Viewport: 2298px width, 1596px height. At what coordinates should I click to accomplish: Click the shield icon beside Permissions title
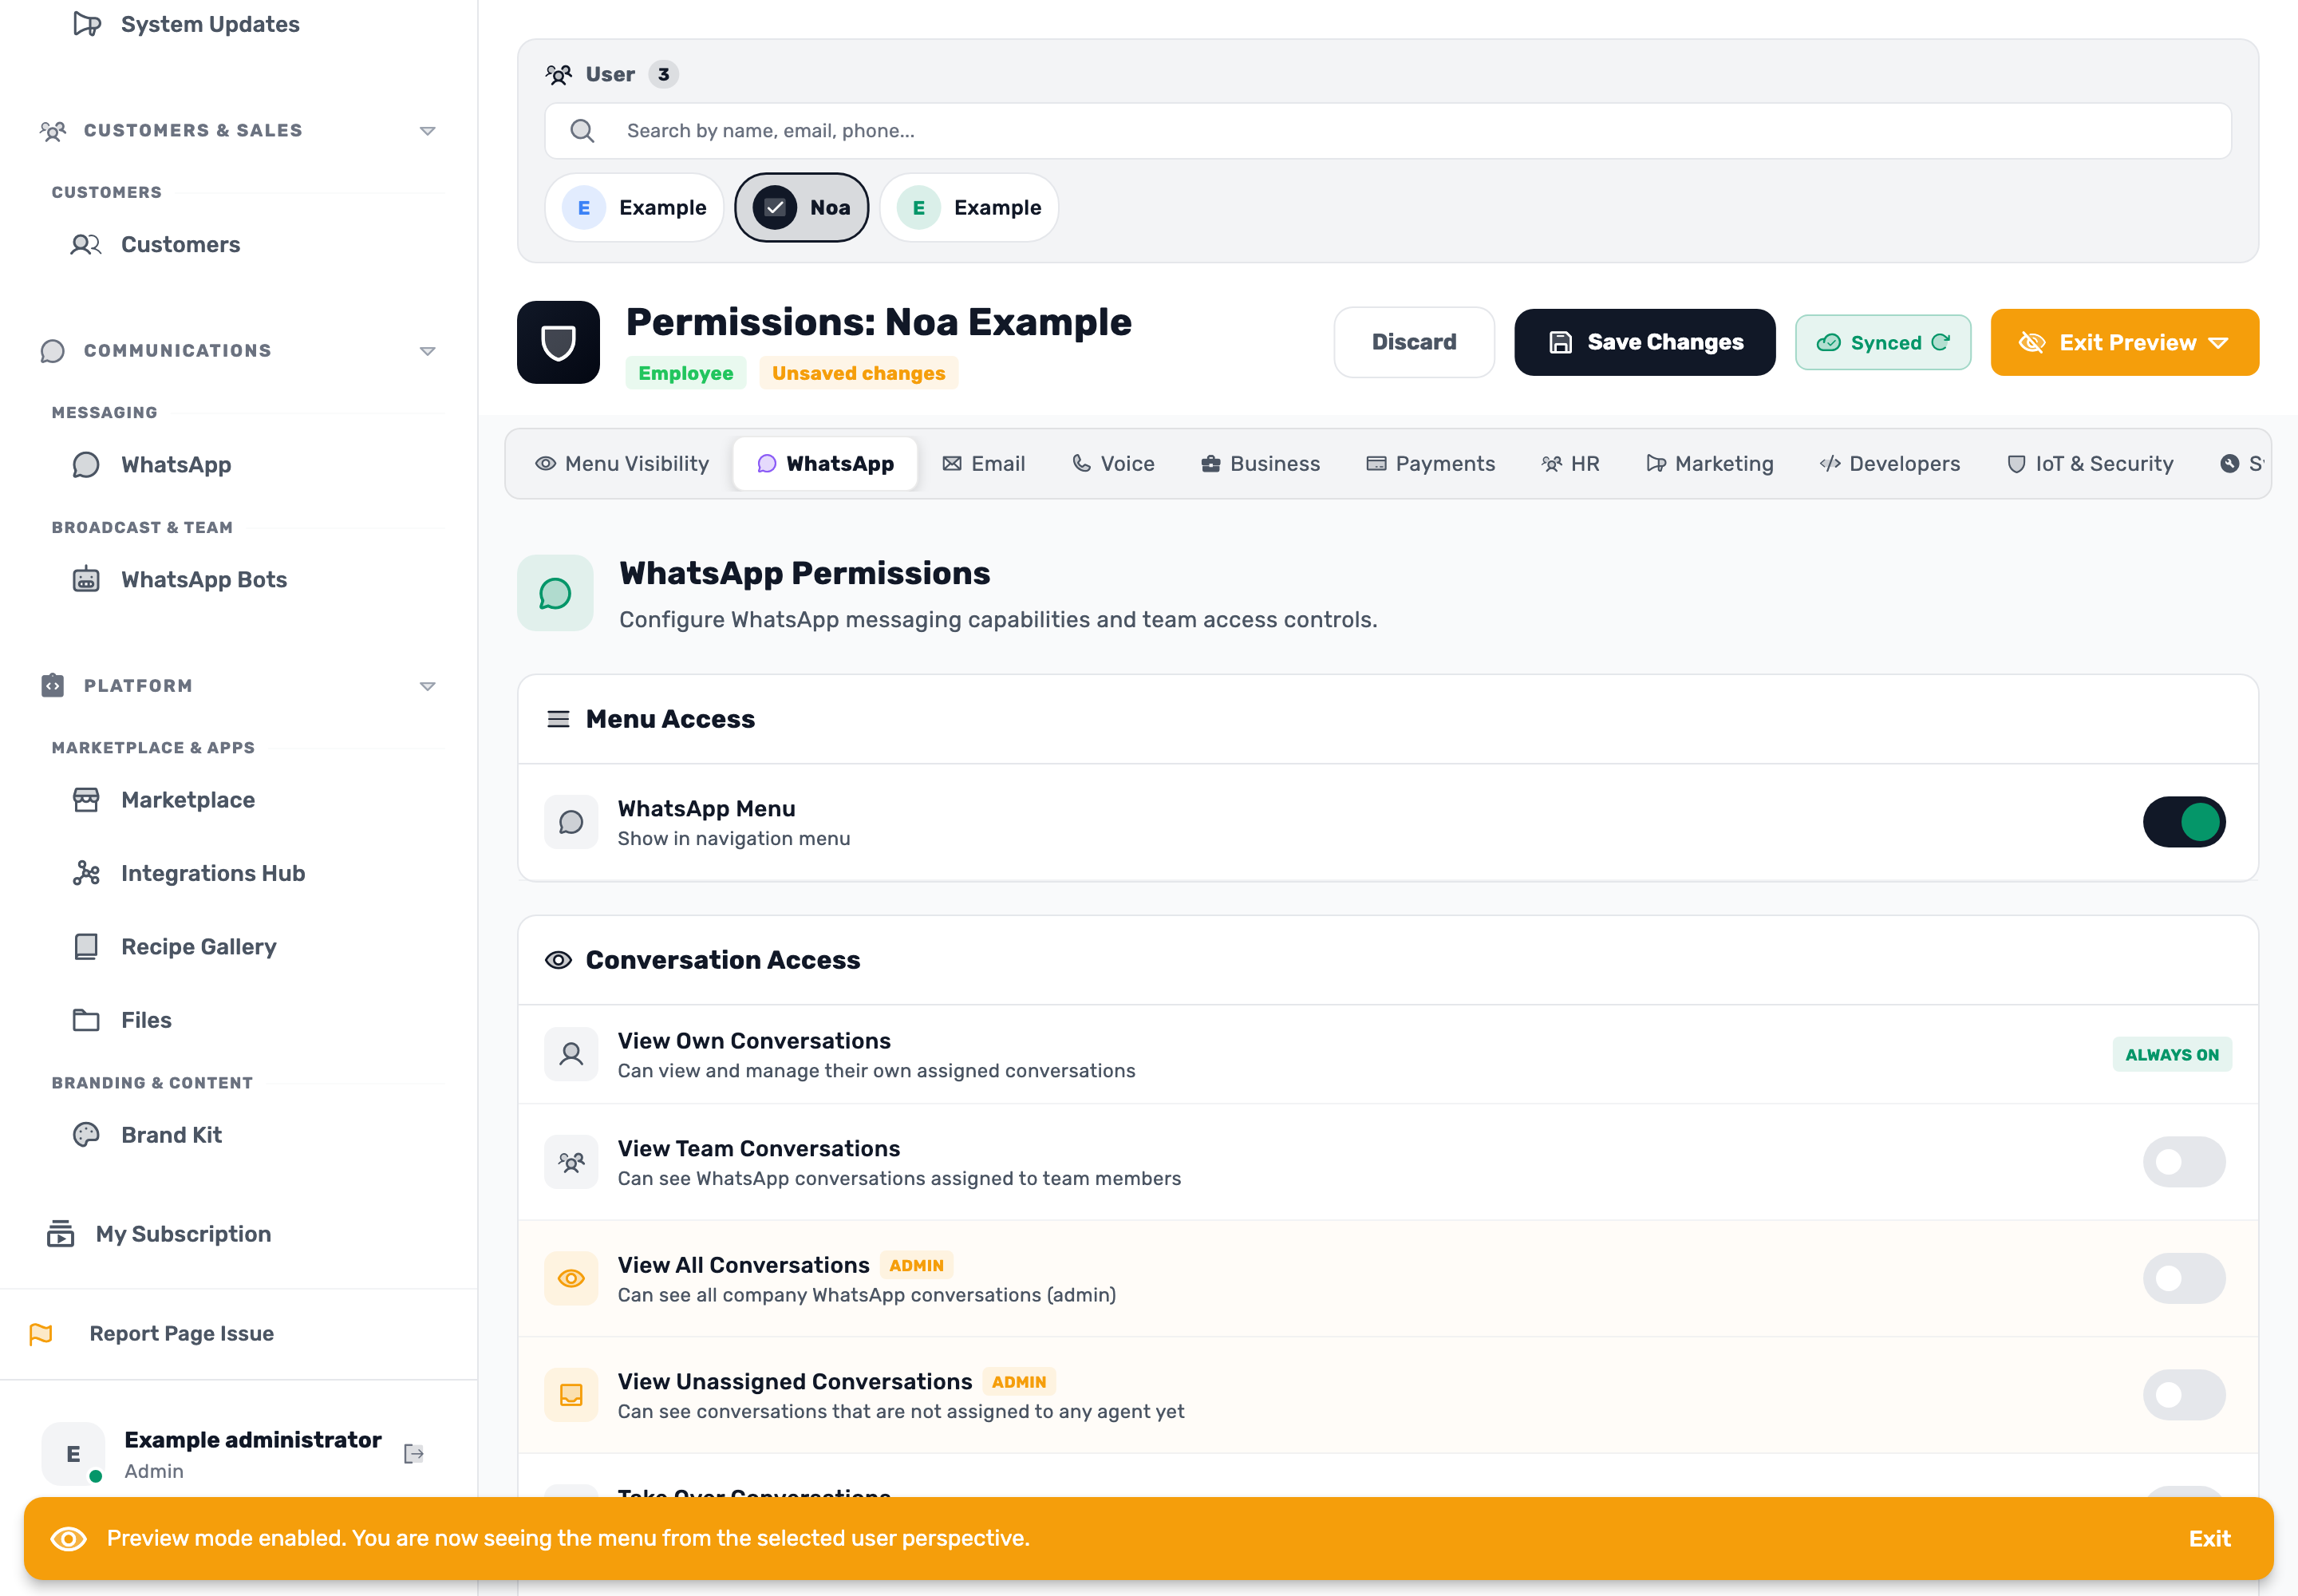pos(558,342)
